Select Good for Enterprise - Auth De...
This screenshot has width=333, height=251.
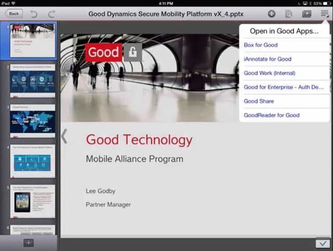pyautogui.click(x=284, y=87)
